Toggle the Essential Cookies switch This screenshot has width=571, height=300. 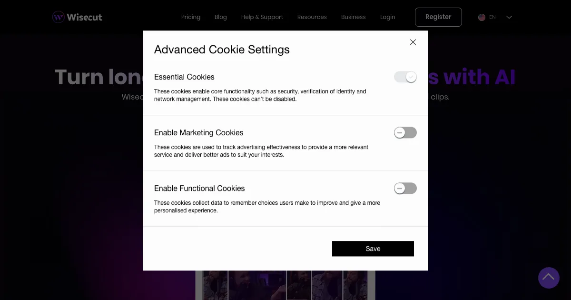(x=405, y=77)
